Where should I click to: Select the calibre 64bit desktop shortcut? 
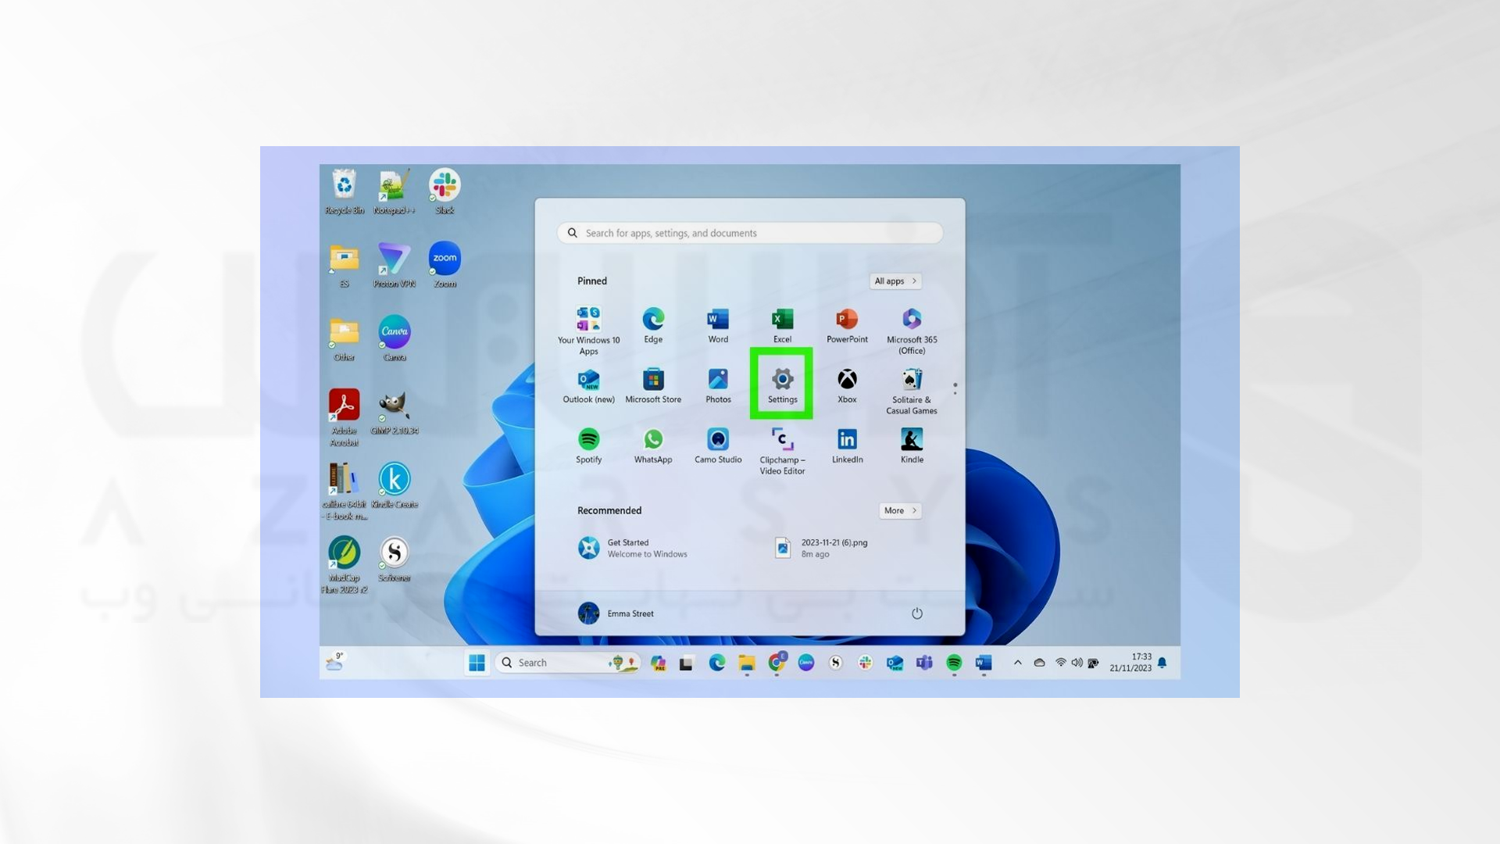[x=344, y=491]
